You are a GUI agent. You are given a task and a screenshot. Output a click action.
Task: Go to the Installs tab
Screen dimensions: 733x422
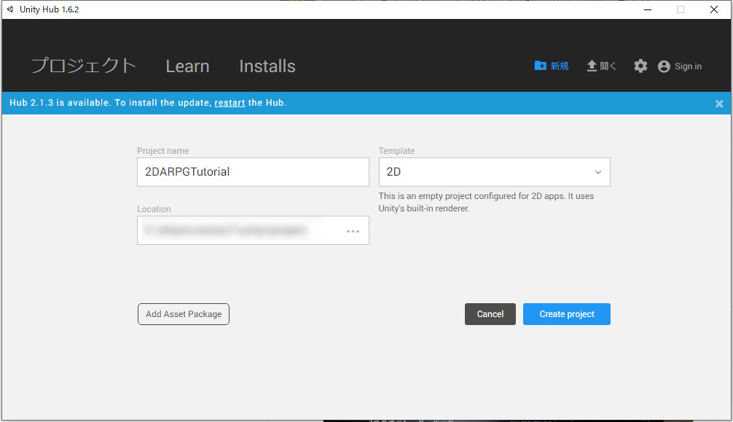click(x=267, y=66)
